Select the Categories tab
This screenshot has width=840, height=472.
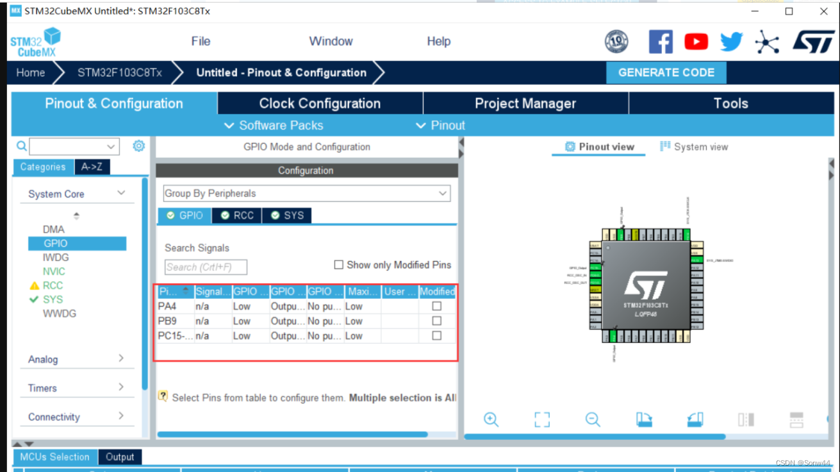43,167
